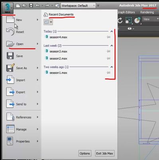Image resolution: width=159 pixels, height=160 pixels.
Task: Select Send to in the application menu
Action: pos(22,104)
